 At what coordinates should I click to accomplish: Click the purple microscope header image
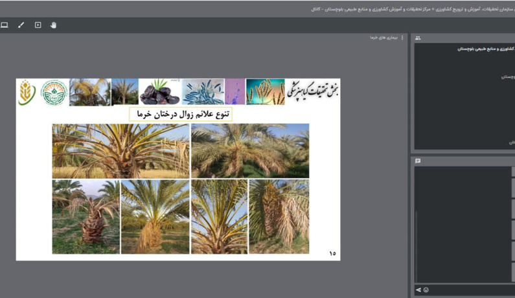click(235, 91)
